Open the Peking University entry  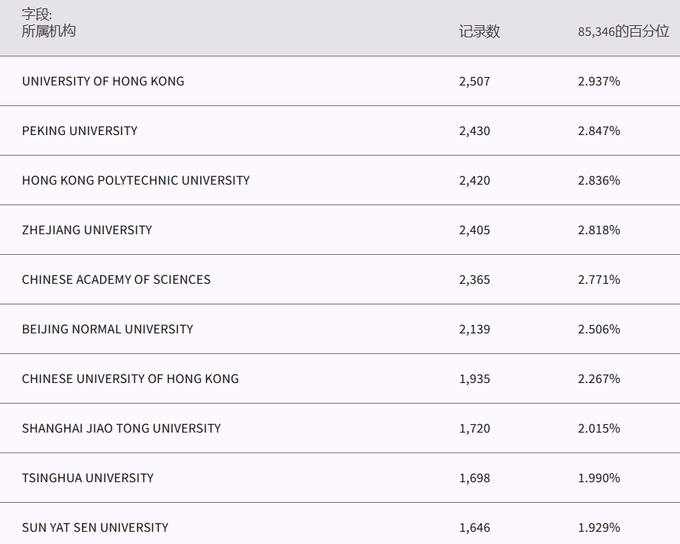point(79,130)
